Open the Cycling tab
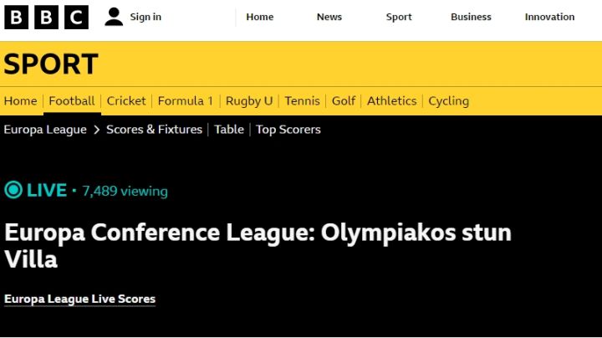The image size is (602, 338). [448, 100]
